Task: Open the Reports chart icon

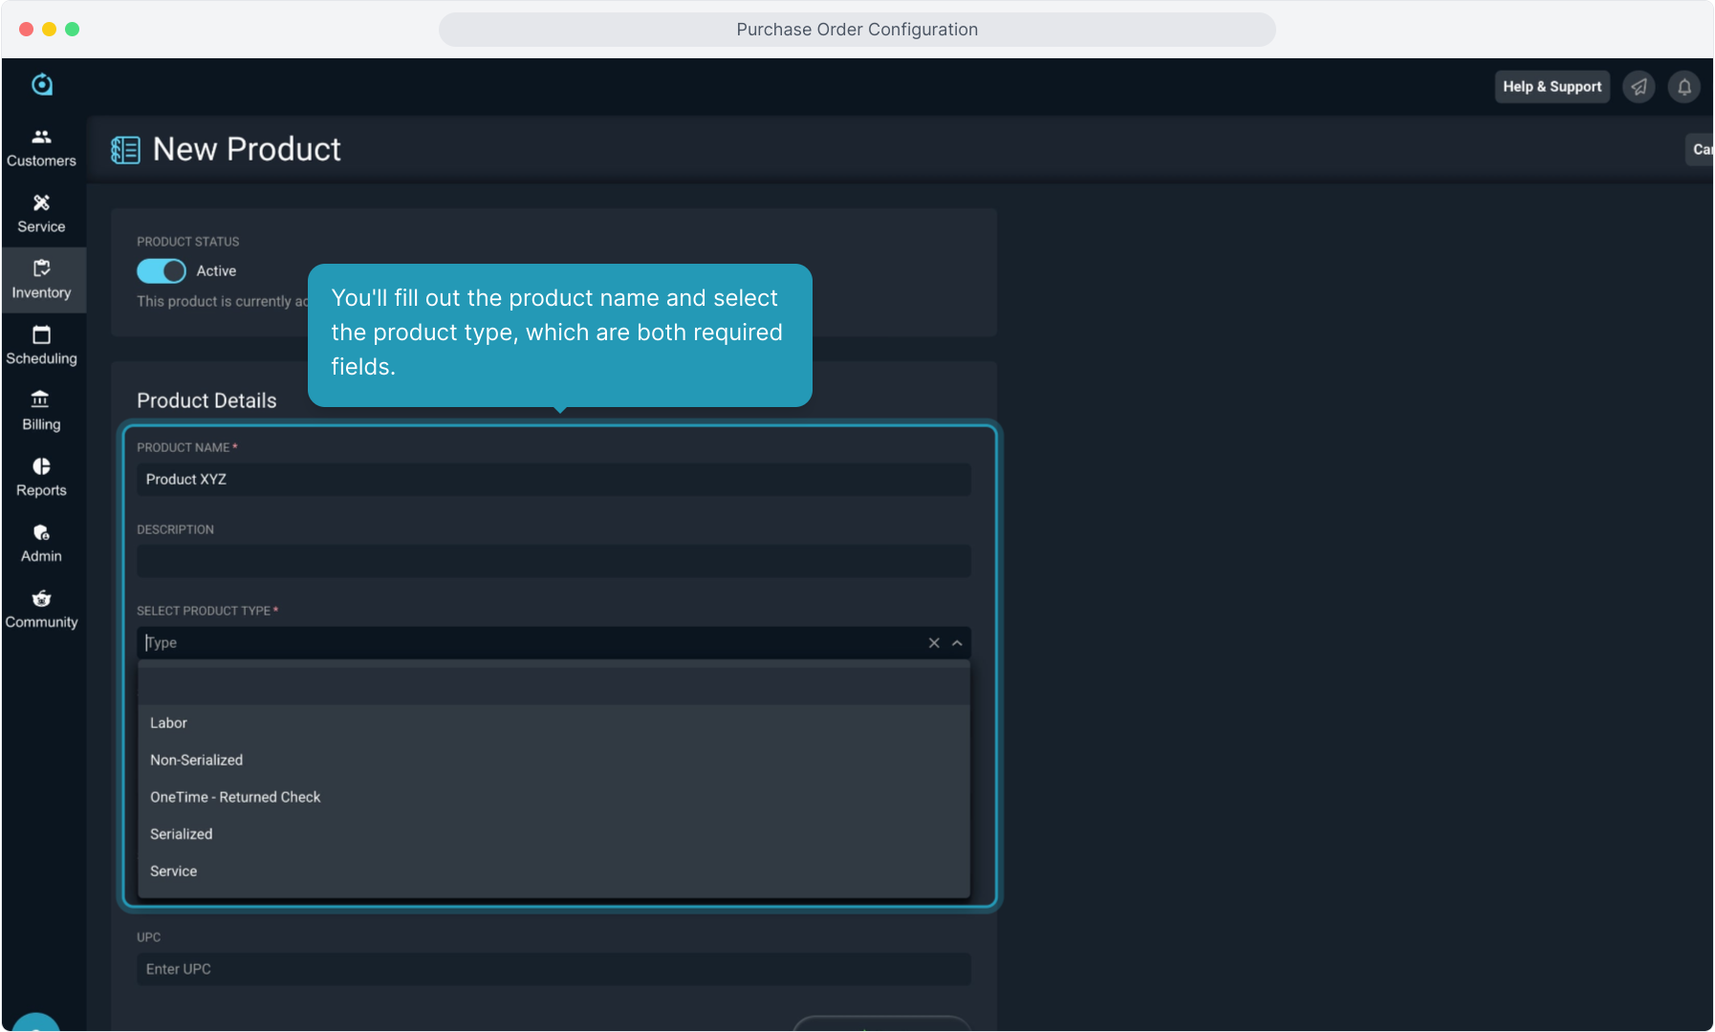Action: coord(41,466)
